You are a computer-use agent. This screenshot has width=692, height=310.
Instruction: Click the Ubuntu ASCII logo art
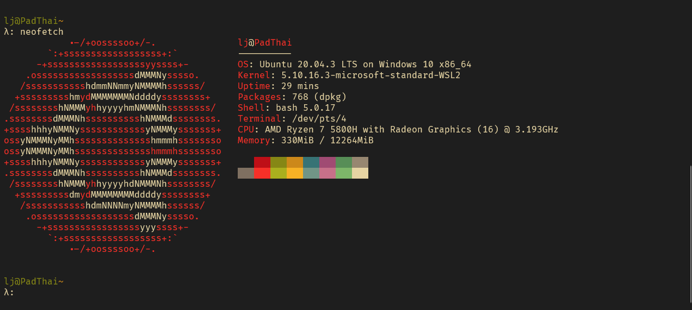tap(113, 146)
